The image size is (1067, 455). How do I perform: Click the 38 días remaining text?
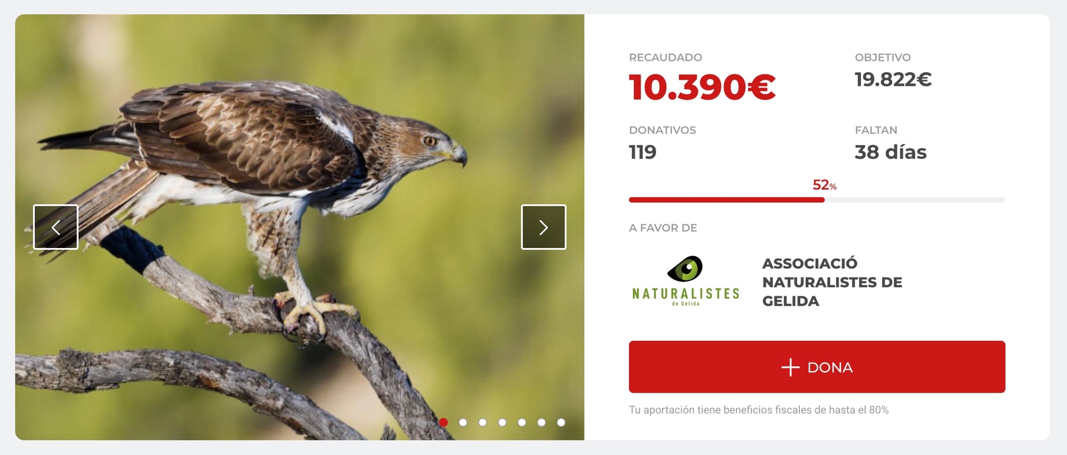click(890, 153)
